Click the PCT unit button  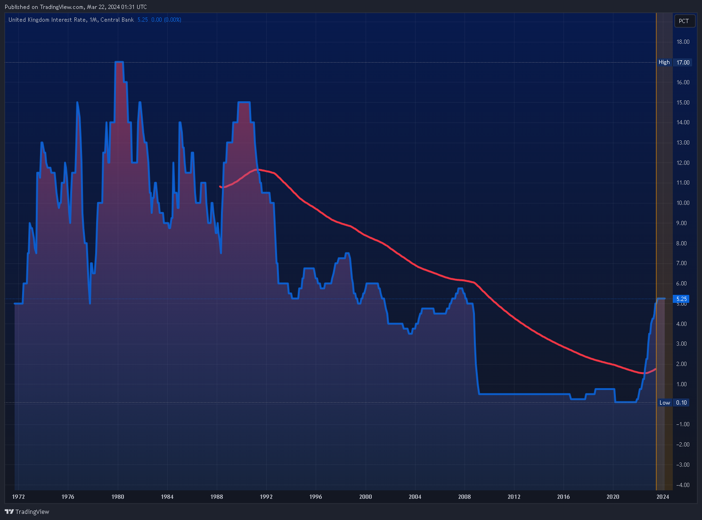point(684,21)
